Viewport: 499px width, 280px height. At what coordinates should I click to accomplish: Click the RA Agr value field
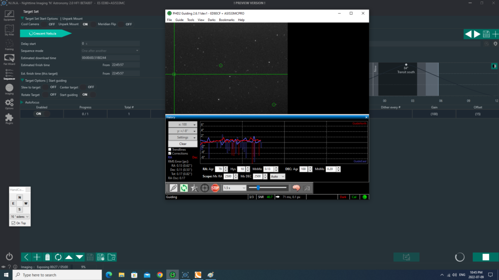[219, 169]
